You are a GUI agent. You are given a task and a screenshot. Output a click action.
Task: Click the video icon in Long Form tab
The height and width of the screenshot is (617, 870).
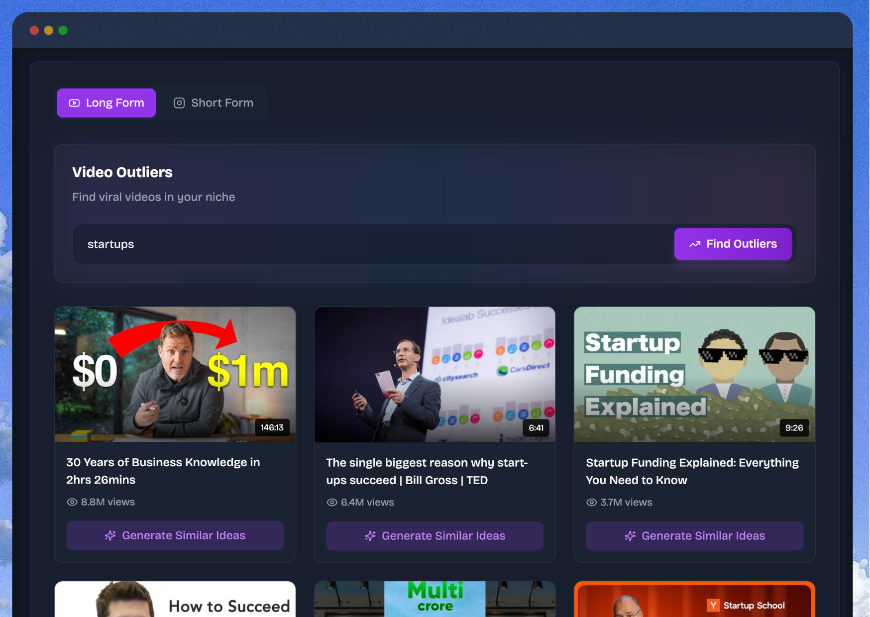74,103
